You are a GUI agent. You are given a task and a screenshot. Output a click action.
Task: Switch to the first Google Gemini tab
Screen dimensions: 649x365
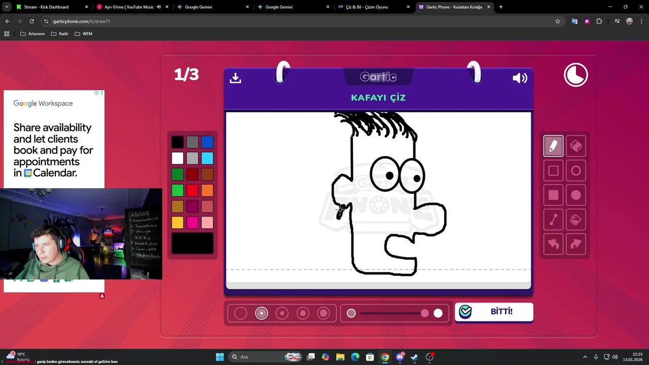pyautogui.click(x=212, y=7)
